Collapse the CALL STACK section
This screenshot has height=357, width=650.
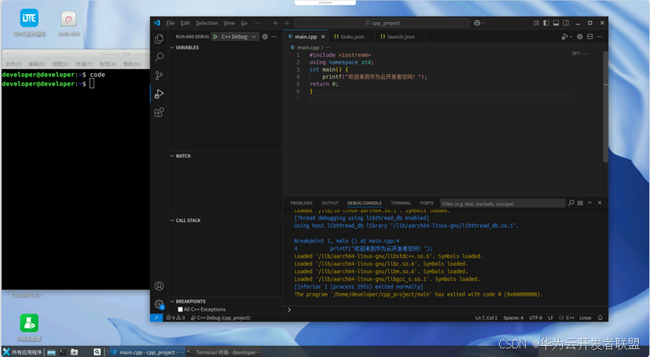[x=185, y=221]
